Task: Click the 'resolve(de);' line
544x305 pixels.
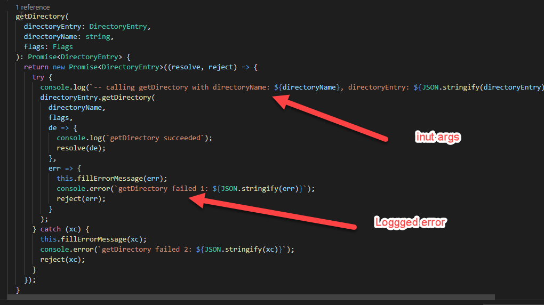Action: click(81, 148)
